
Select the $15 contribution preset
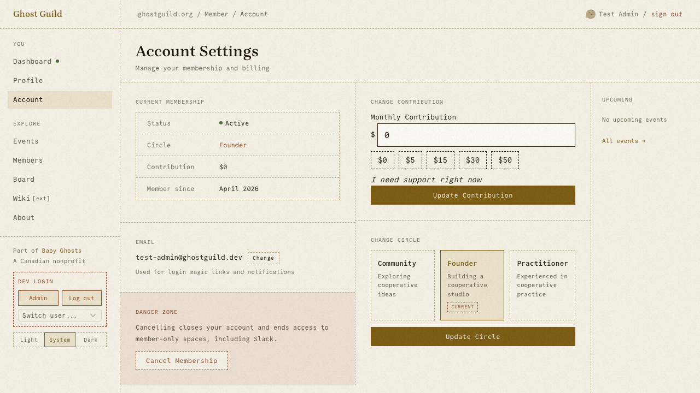[440, 160]
